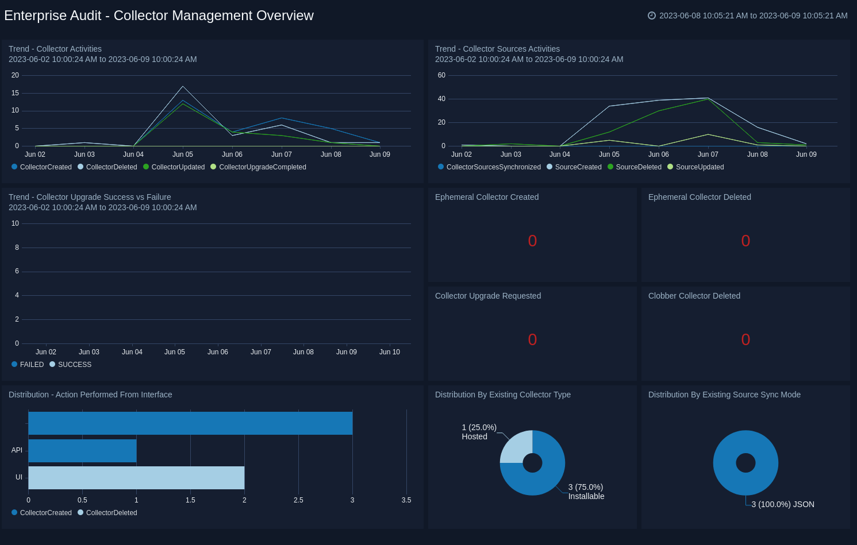Click the Trend - Collector Sources Activities panel title
This screenshot has width=857, height=545.
pos(497,49)
